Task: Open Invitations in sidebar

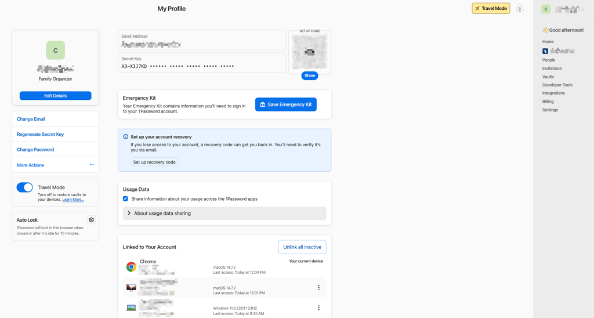Action: point(552,68)
